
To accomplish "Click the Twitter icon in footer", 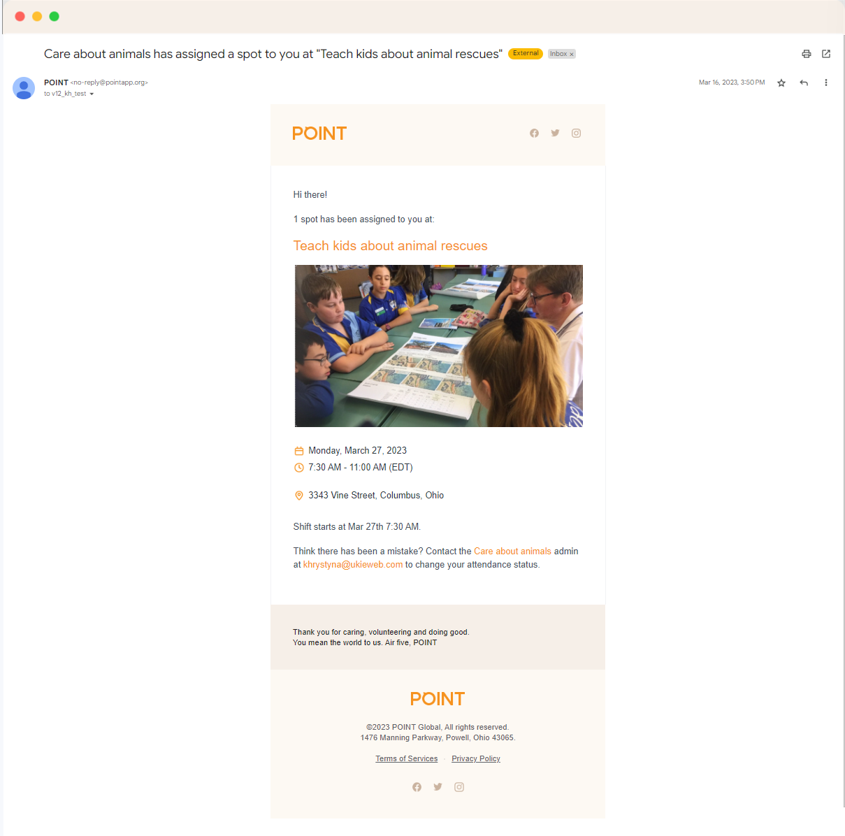I will [438, 787].
